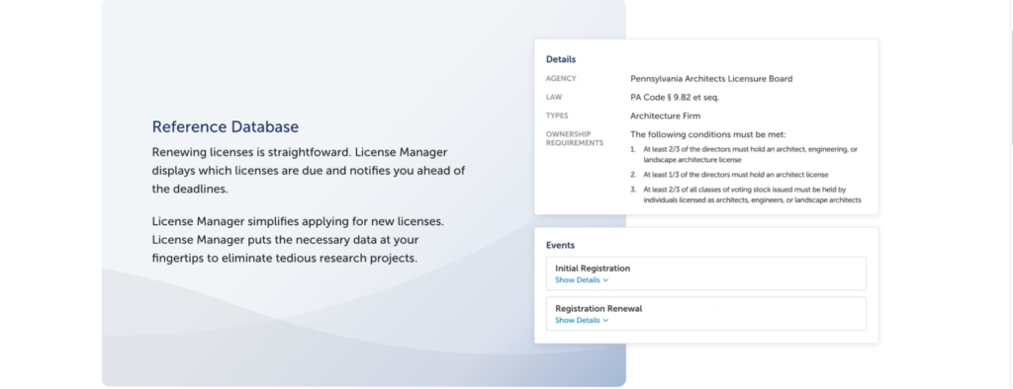This screenshot has height=389, width=1013.
Task: Click the chevron beside Registration Renewal's Show Details
Action: click(x=605, y=321)
